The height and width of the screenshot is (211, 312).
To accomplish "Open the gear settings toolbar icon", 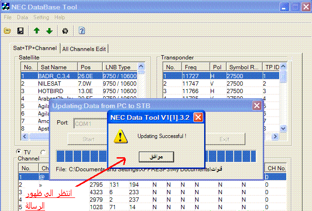I will click(x=65, y=31).
